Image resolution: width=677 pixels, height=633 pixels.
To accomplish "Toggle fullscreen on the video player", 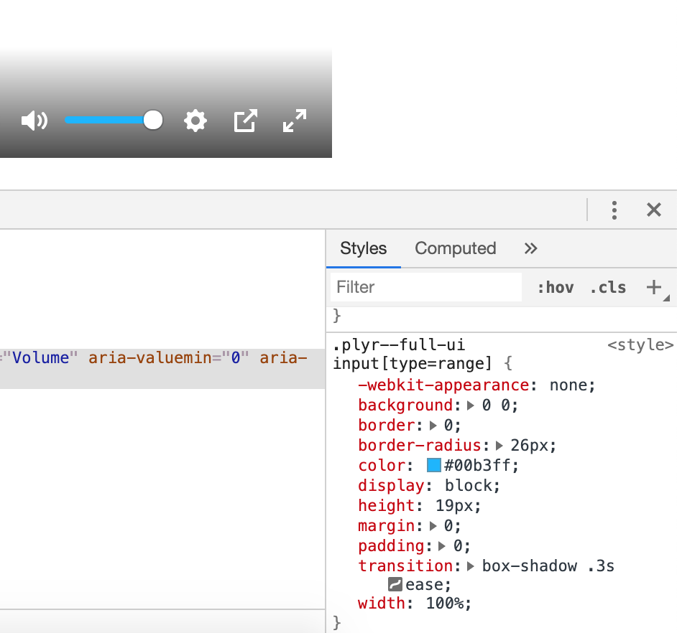I will coord(294,121).
